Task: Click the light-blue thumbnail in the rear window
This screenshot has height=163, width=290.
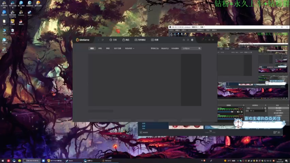Action: coord(219,127)
